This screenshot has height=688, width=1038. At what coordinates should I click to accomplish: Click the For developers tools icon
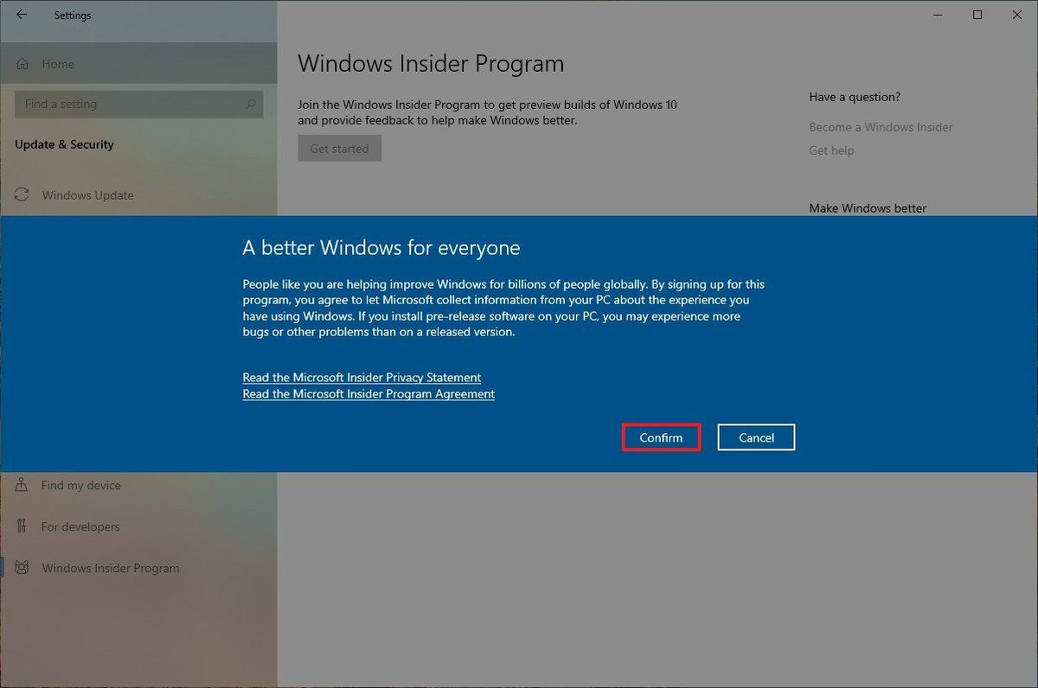[22, 526]
